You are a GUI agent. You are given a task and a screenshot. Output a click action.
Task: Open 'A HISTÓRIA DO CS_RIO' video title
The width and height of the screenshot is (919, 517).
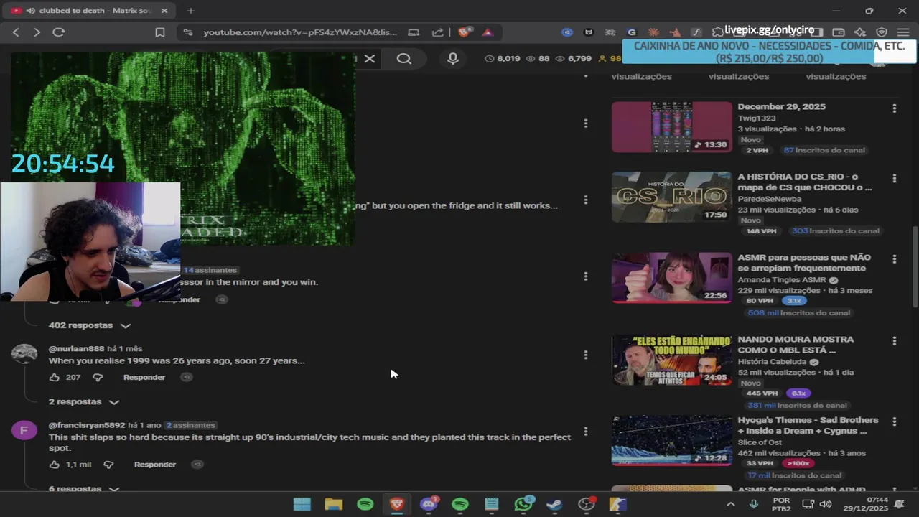805,182
